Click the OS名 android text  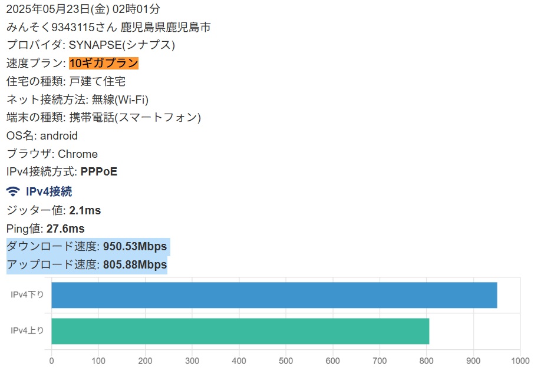(x=42, y=135)
